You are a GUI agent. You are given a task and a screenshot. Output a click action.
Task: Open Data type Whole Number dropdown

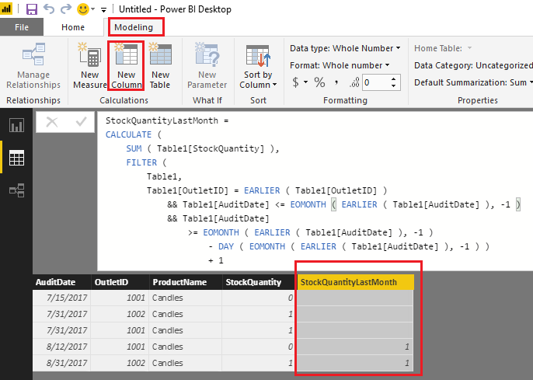(x=345, y=48)
